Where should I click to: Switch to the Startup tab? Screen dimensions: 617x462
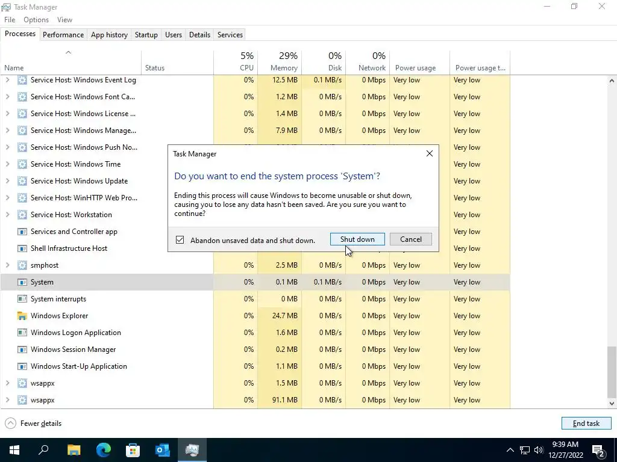(146, 35)
